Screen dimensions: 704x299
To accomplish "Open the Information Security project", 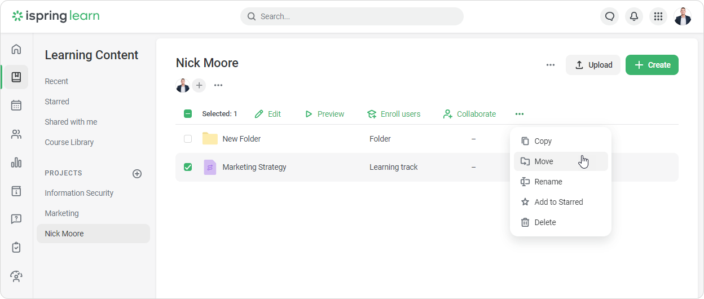I will click(79, 193).
